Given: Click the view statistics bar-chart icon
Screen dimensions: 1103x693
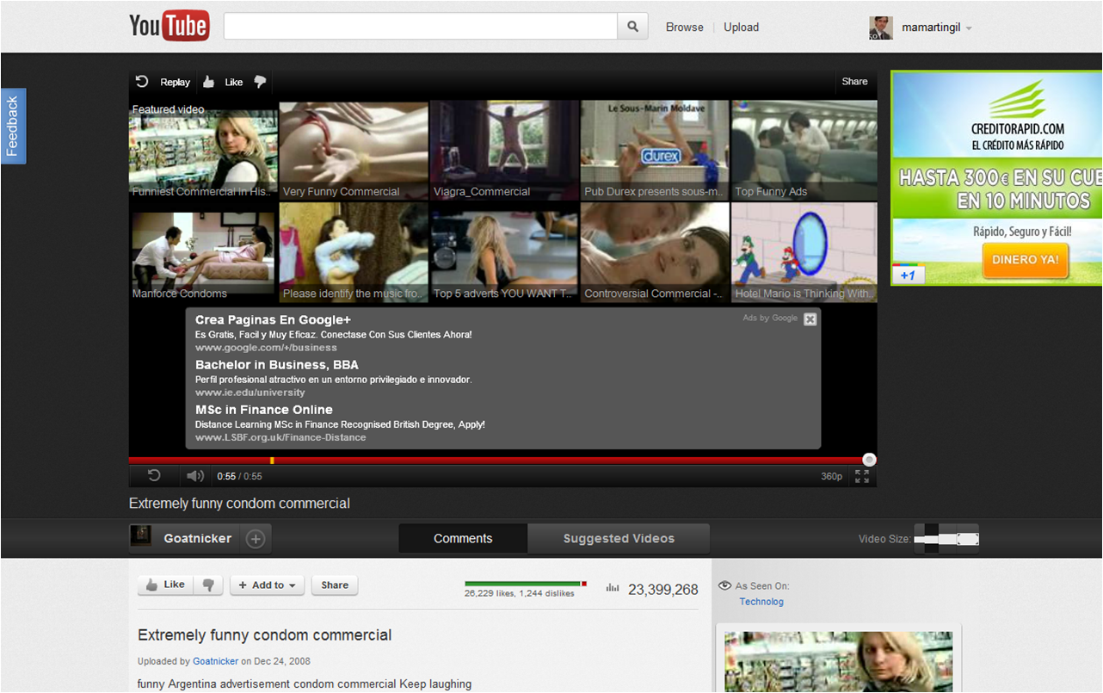Looking at the screenshot, I should 613,589.
